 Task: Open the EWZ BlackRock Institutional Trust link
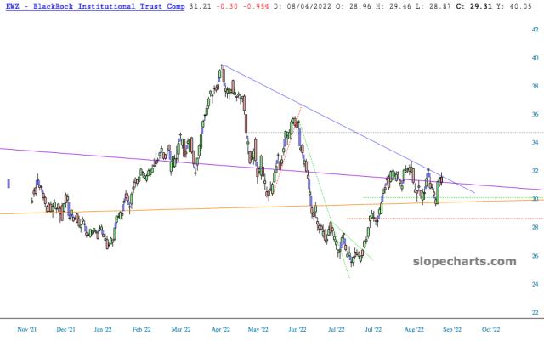95,7
